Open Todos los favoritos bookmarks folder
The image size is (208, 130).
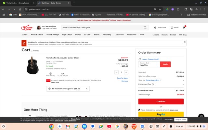click(196, 15)
